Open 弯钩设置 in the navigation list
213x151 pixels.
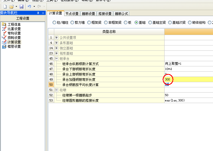(x=14, y=33)
